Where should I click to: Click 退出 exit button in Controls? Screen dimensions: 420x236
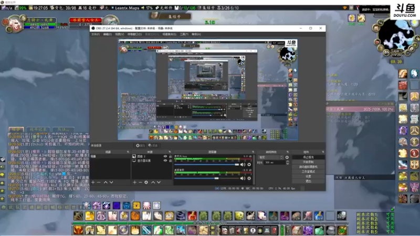point(308,181)
